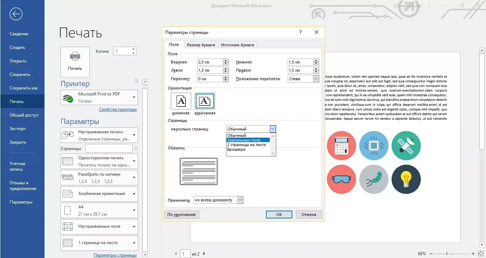486x258 pixels.
Task: Open Разобрать по копиям dropdown
Action: (x=99, y=177)
